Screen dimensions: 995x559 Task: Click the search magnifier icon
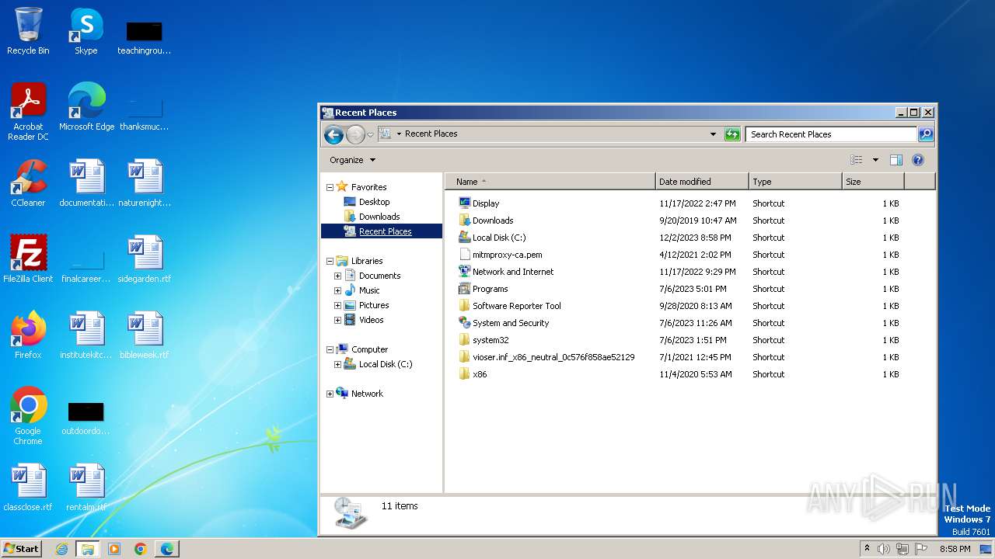click(x=925, y=134)
